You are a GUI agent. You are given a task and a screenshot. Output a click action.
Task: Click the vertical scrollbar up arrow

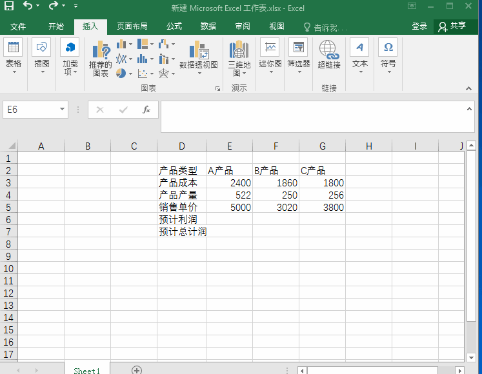471,145
